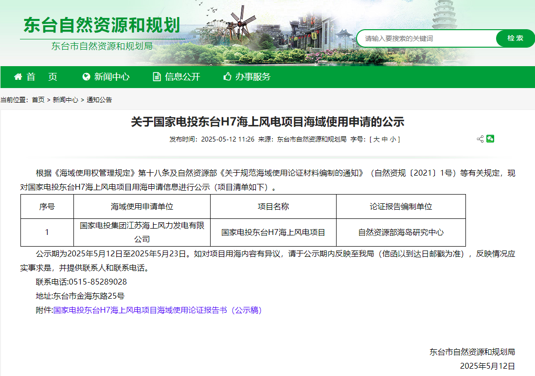The image size is (535, 376).
Task: Click the contact phone number 0515-85289028
Action: [98, 282]
